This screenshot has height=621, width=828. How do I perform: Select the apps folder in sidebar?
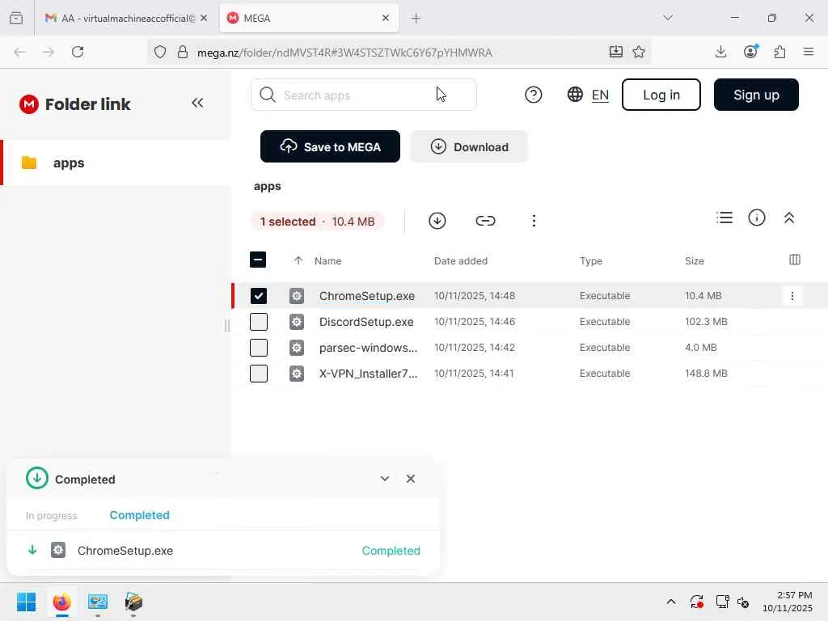(116, 163)
